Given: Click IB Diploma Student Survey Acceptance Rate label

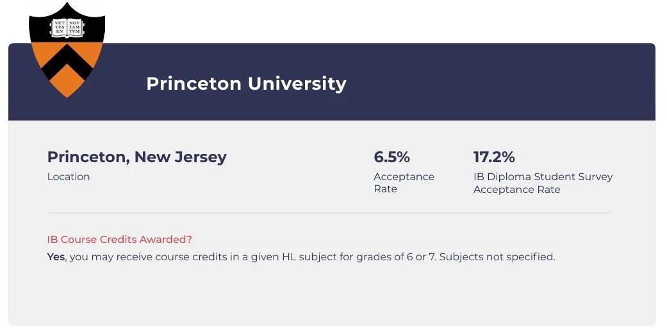Looking at the screenshot, I should 543,183.
